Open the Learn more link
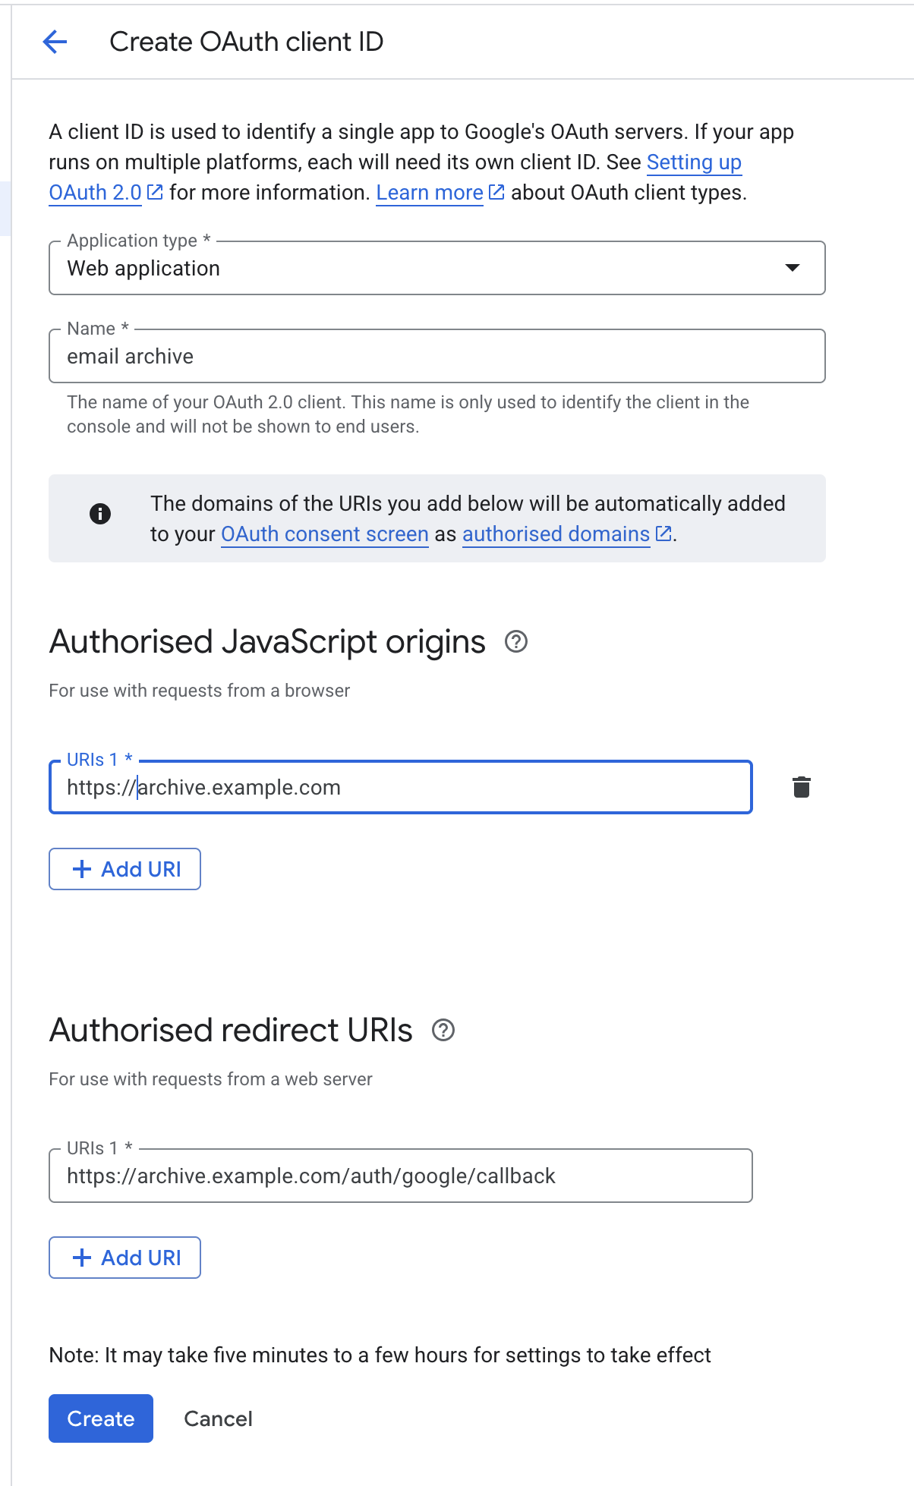The height and width of the screenshot is (1486, 914). coord(430,193)
